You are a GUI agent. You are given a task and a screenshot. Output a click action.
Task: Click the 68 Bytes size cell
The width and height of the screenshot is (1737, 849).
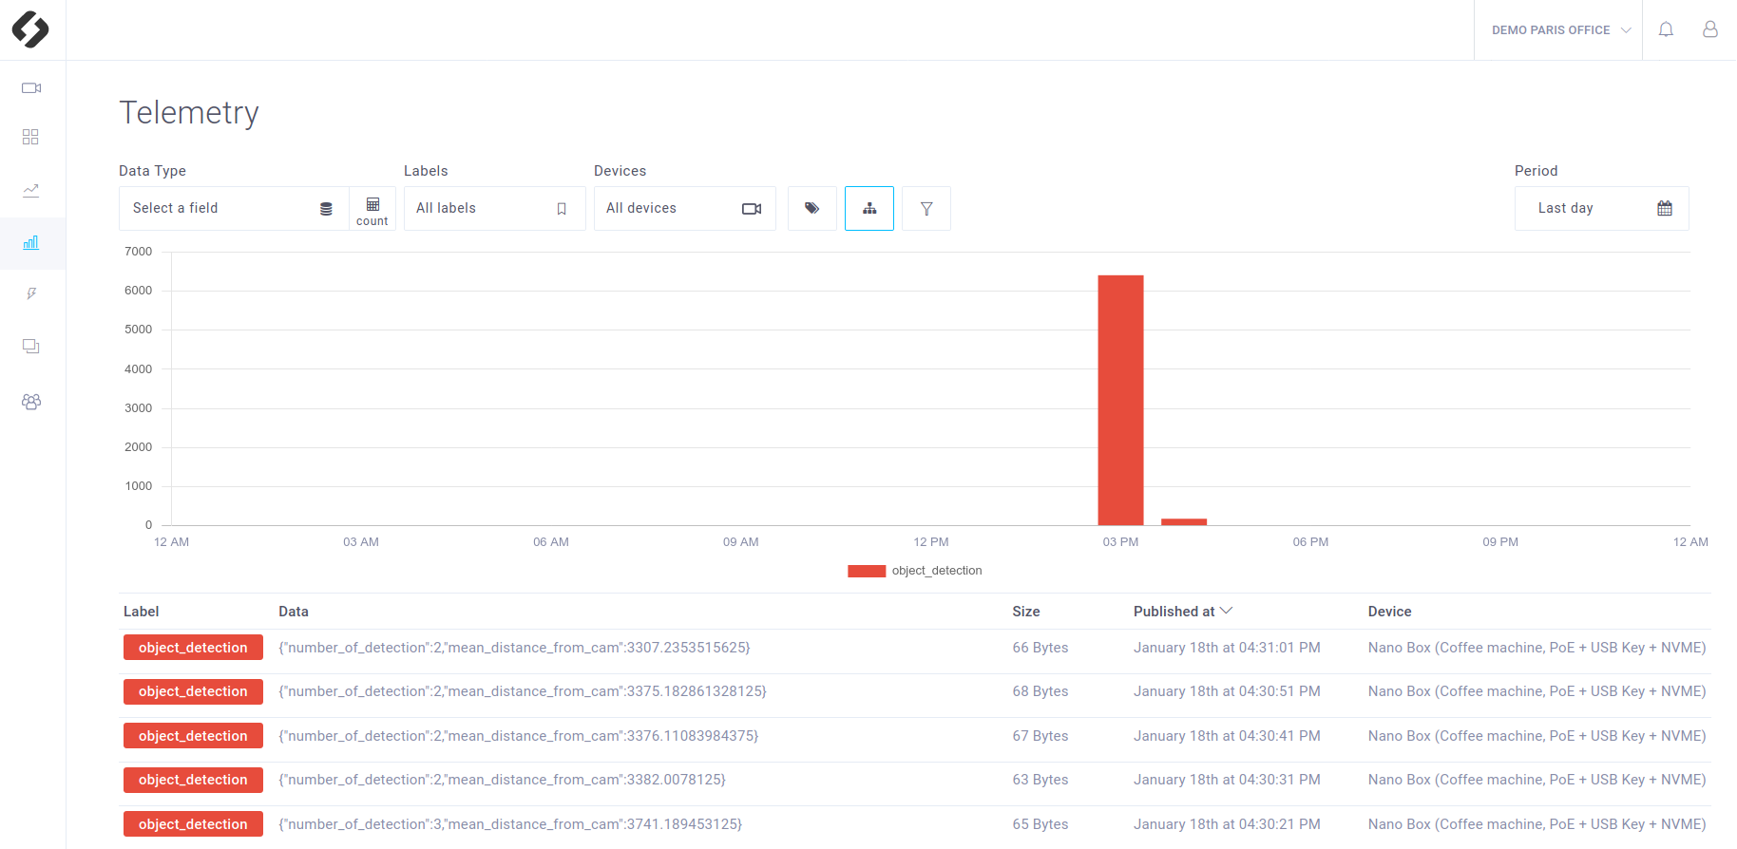coord(1040,691)
